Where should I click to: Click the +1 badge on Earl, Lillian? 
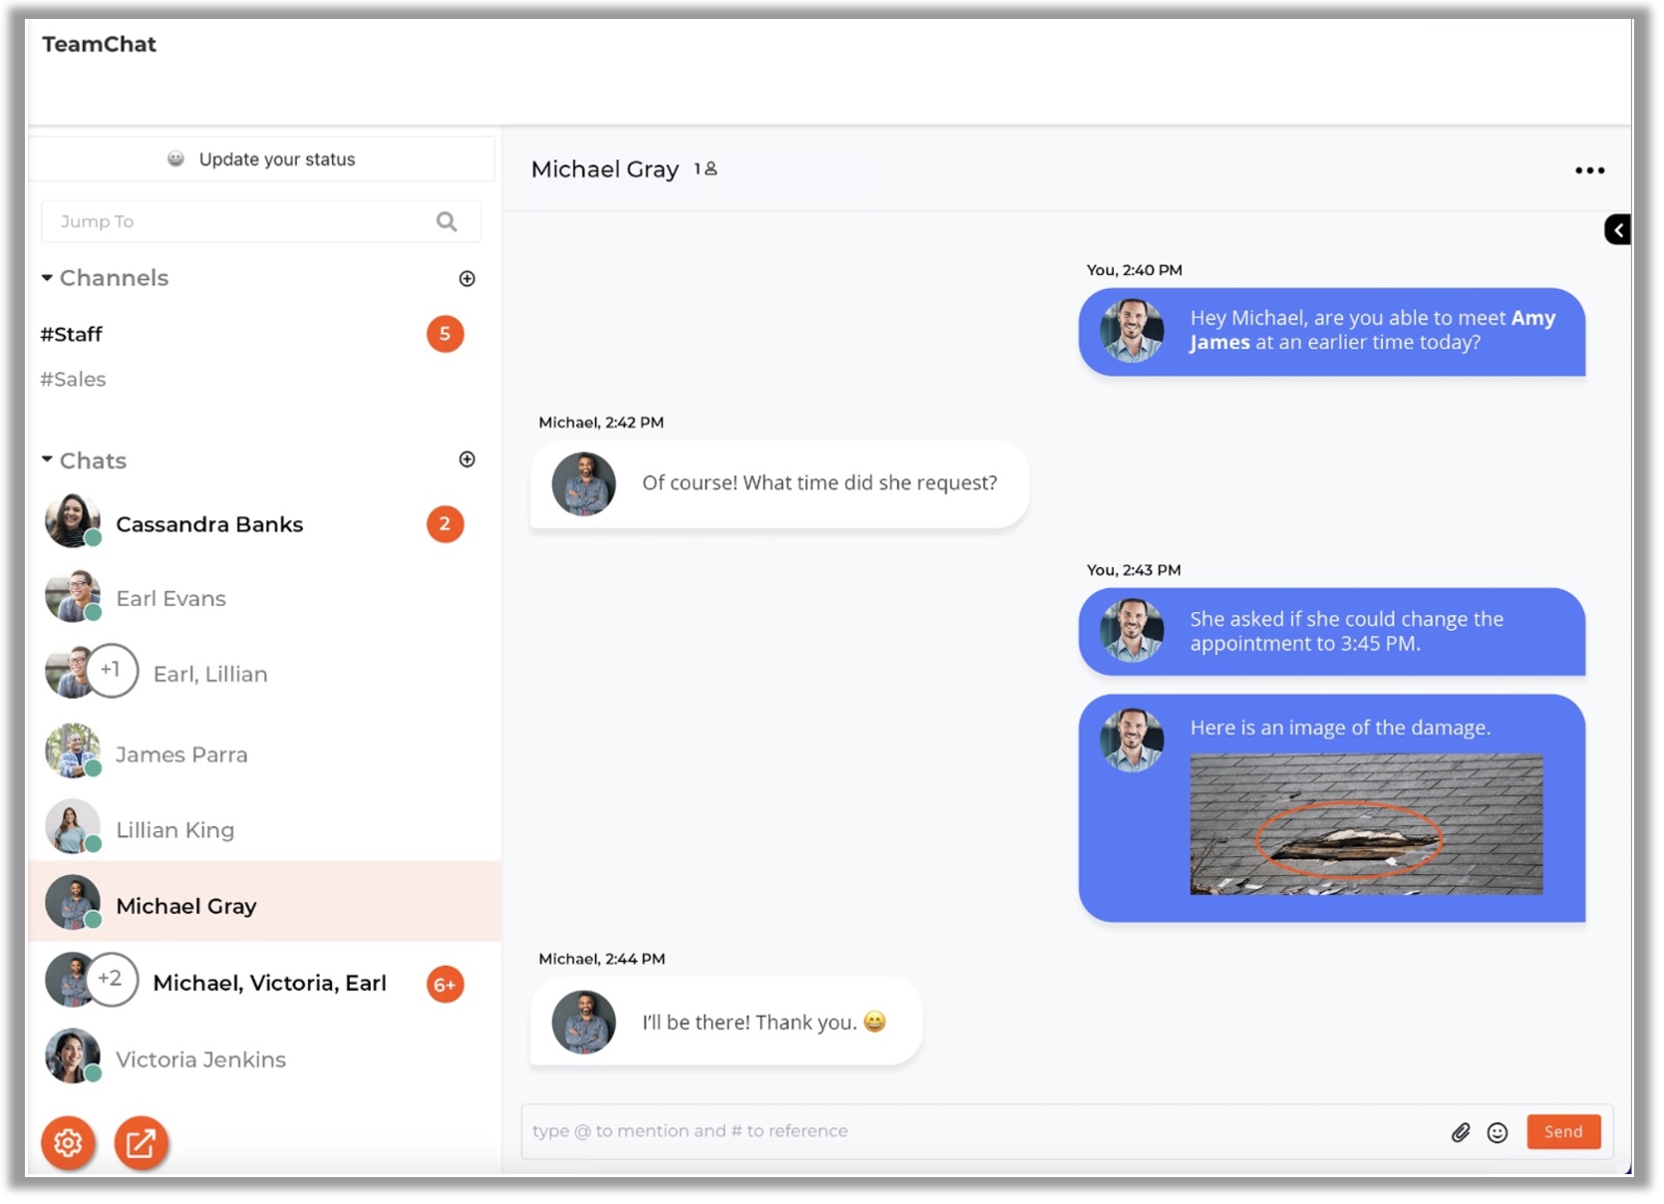[x=111, y=670]
